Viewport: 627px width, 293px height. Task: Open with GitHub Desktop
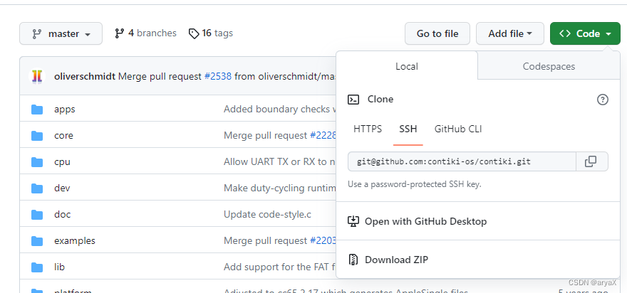425,221
